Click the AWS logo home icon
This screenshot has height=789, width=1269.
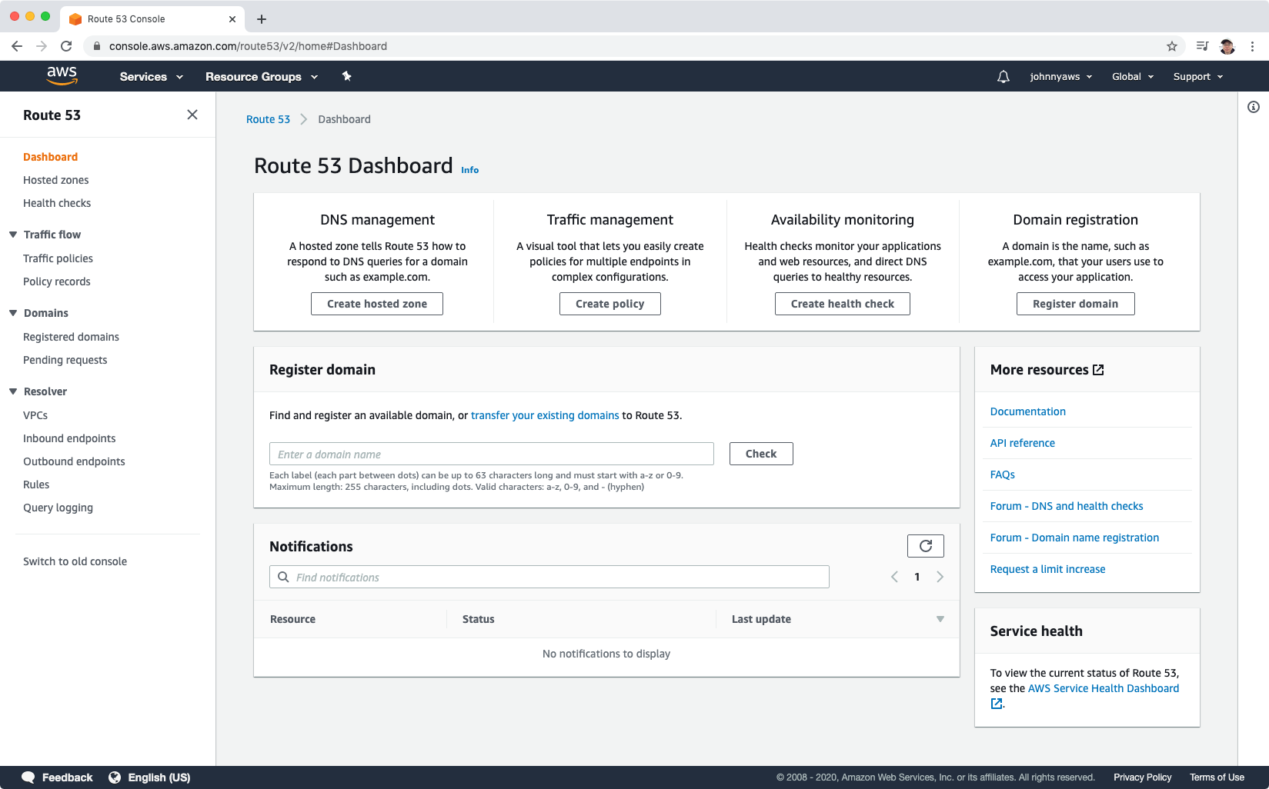(62, 75)
